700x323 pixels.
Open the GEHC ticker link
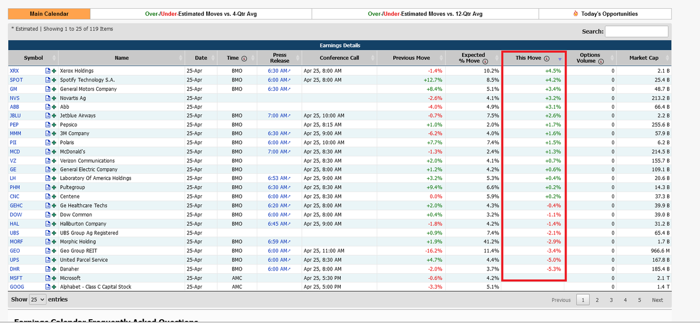point(16,205)
